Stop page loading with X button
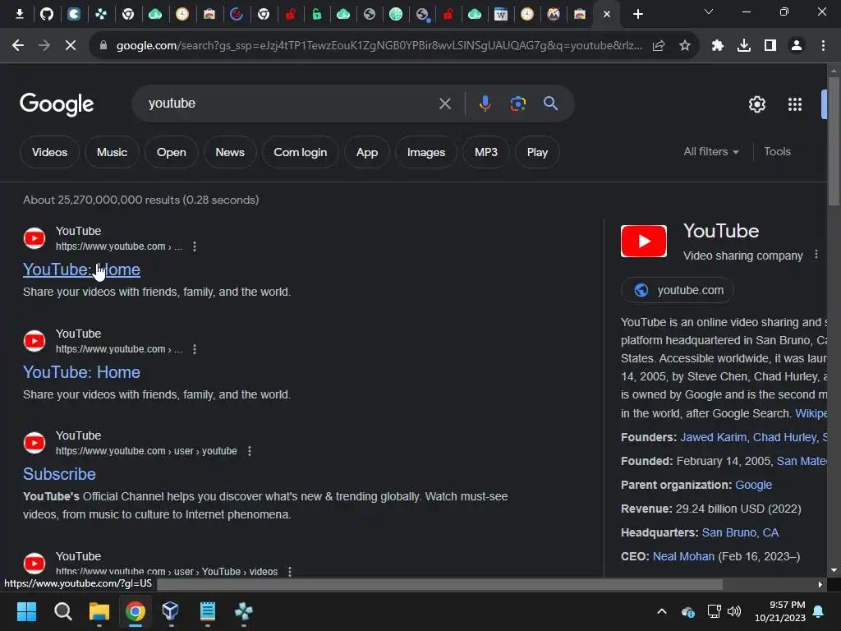This screenshot has height=631, width=841. pyautogui.click(x=71, y=46)
